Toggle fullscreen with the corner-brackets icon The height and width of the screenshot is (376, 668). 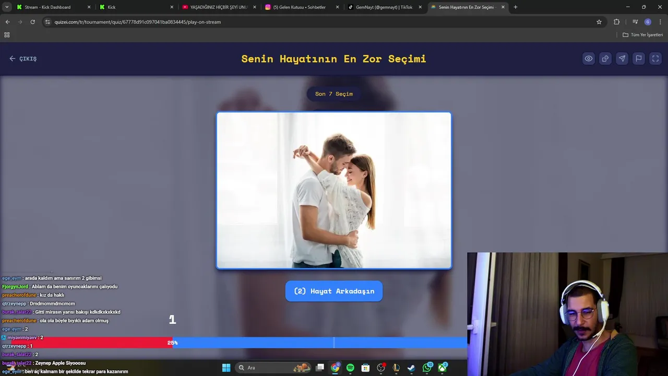pyautogui.click(x=655, y=58)
